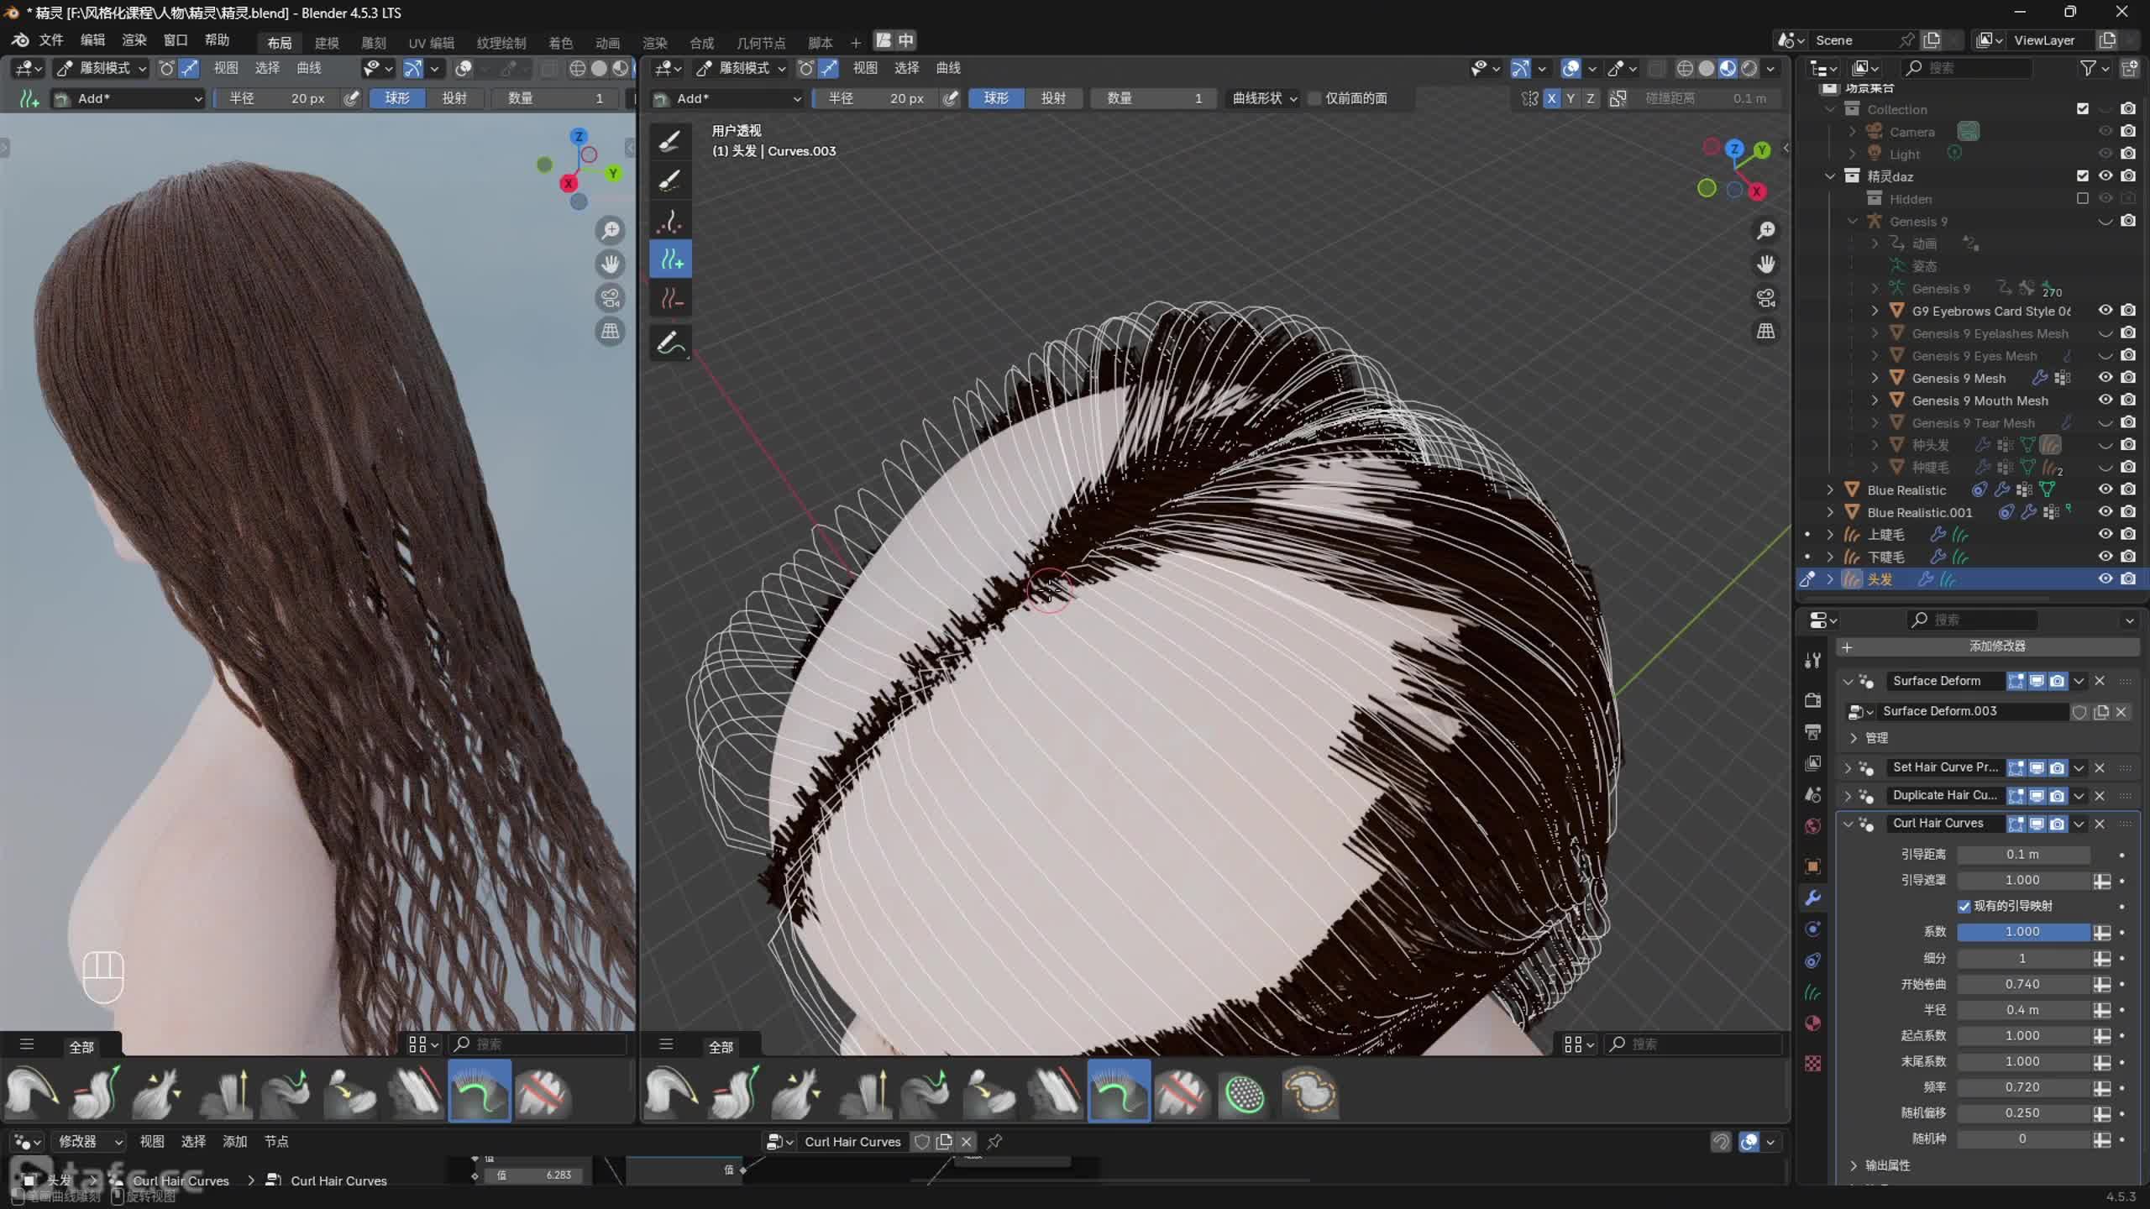
Task: Click the pan hand icon in left viewport
Action: click(610, 264)
